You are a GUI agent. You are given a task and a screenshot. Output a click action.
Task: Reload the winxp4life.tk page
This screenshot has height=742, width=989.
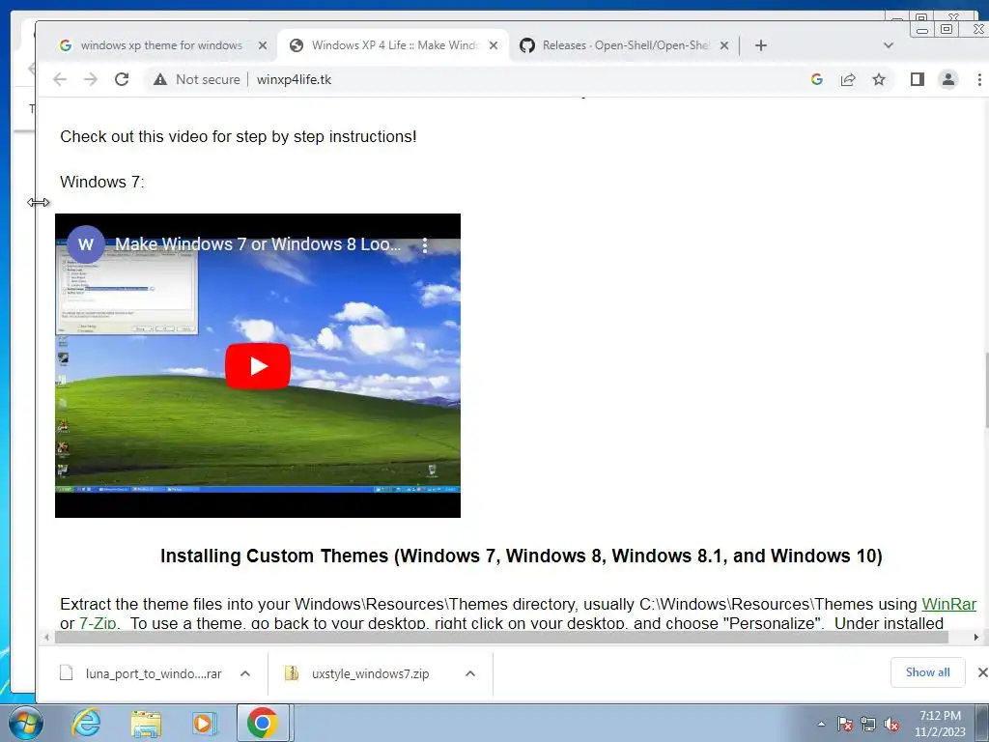point(122,79)
